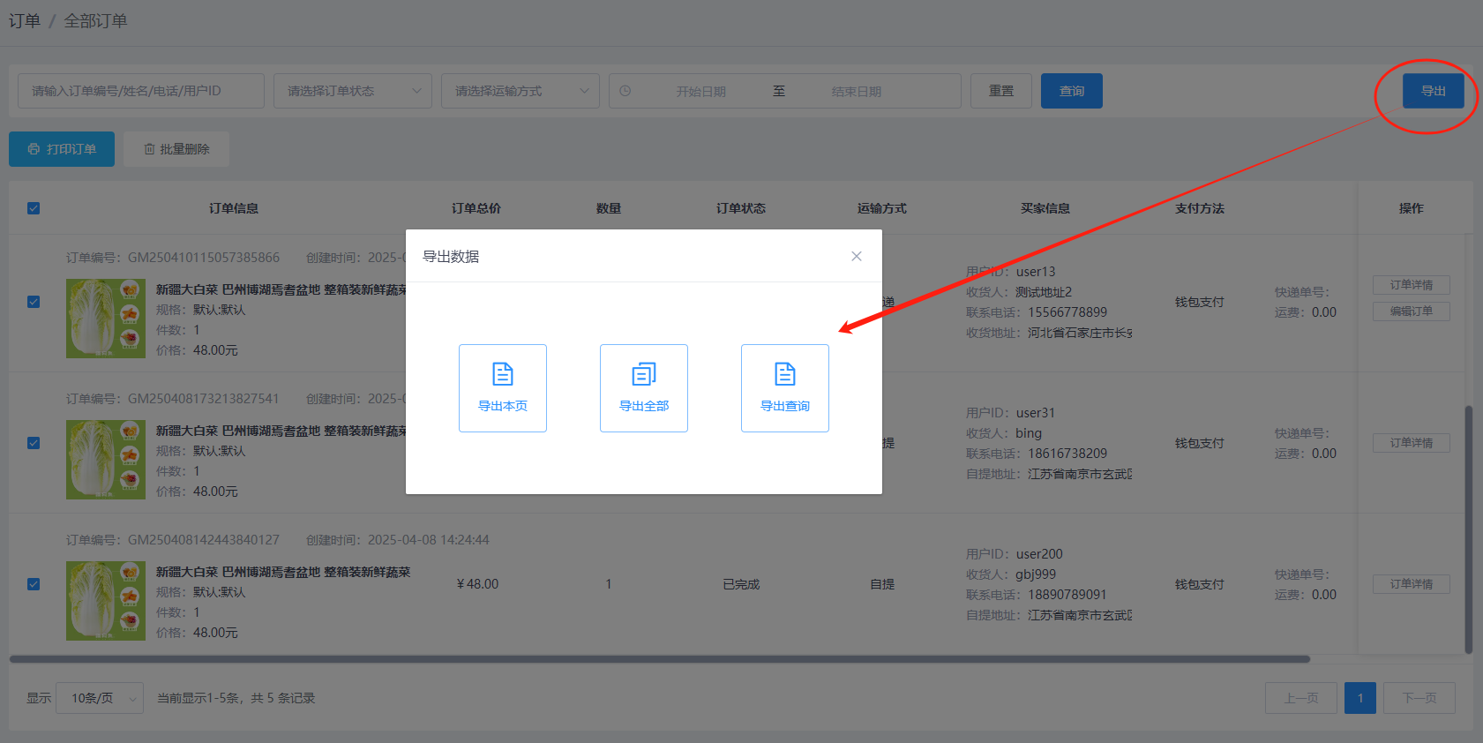
Task: Click the horizontal scrollbar under the table
Action: pos(659,658)
